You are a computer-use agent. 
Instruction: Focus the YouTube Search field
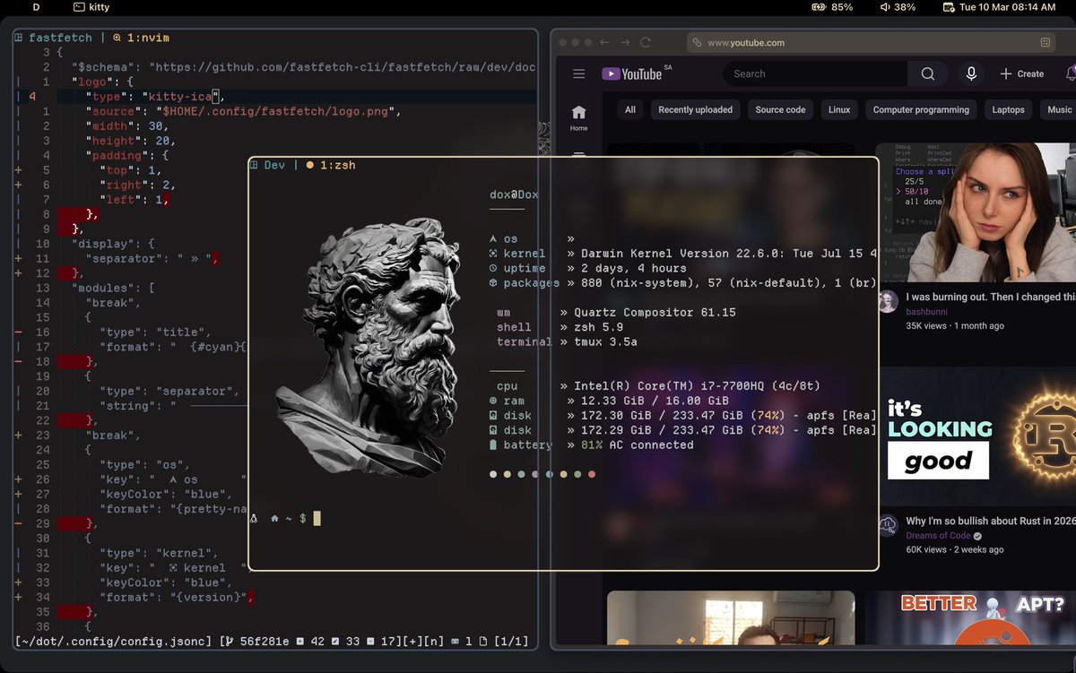[x=815, y=73]
